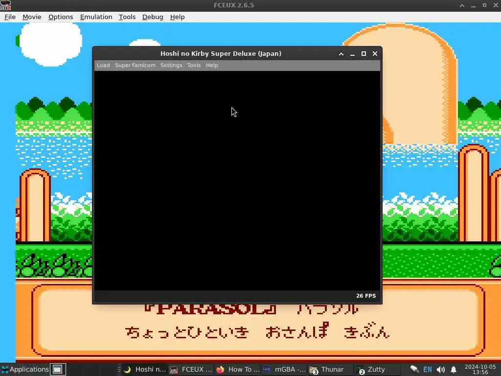
Task: Switch to mGBA taskbar button
Action: (x=284, y=369)
